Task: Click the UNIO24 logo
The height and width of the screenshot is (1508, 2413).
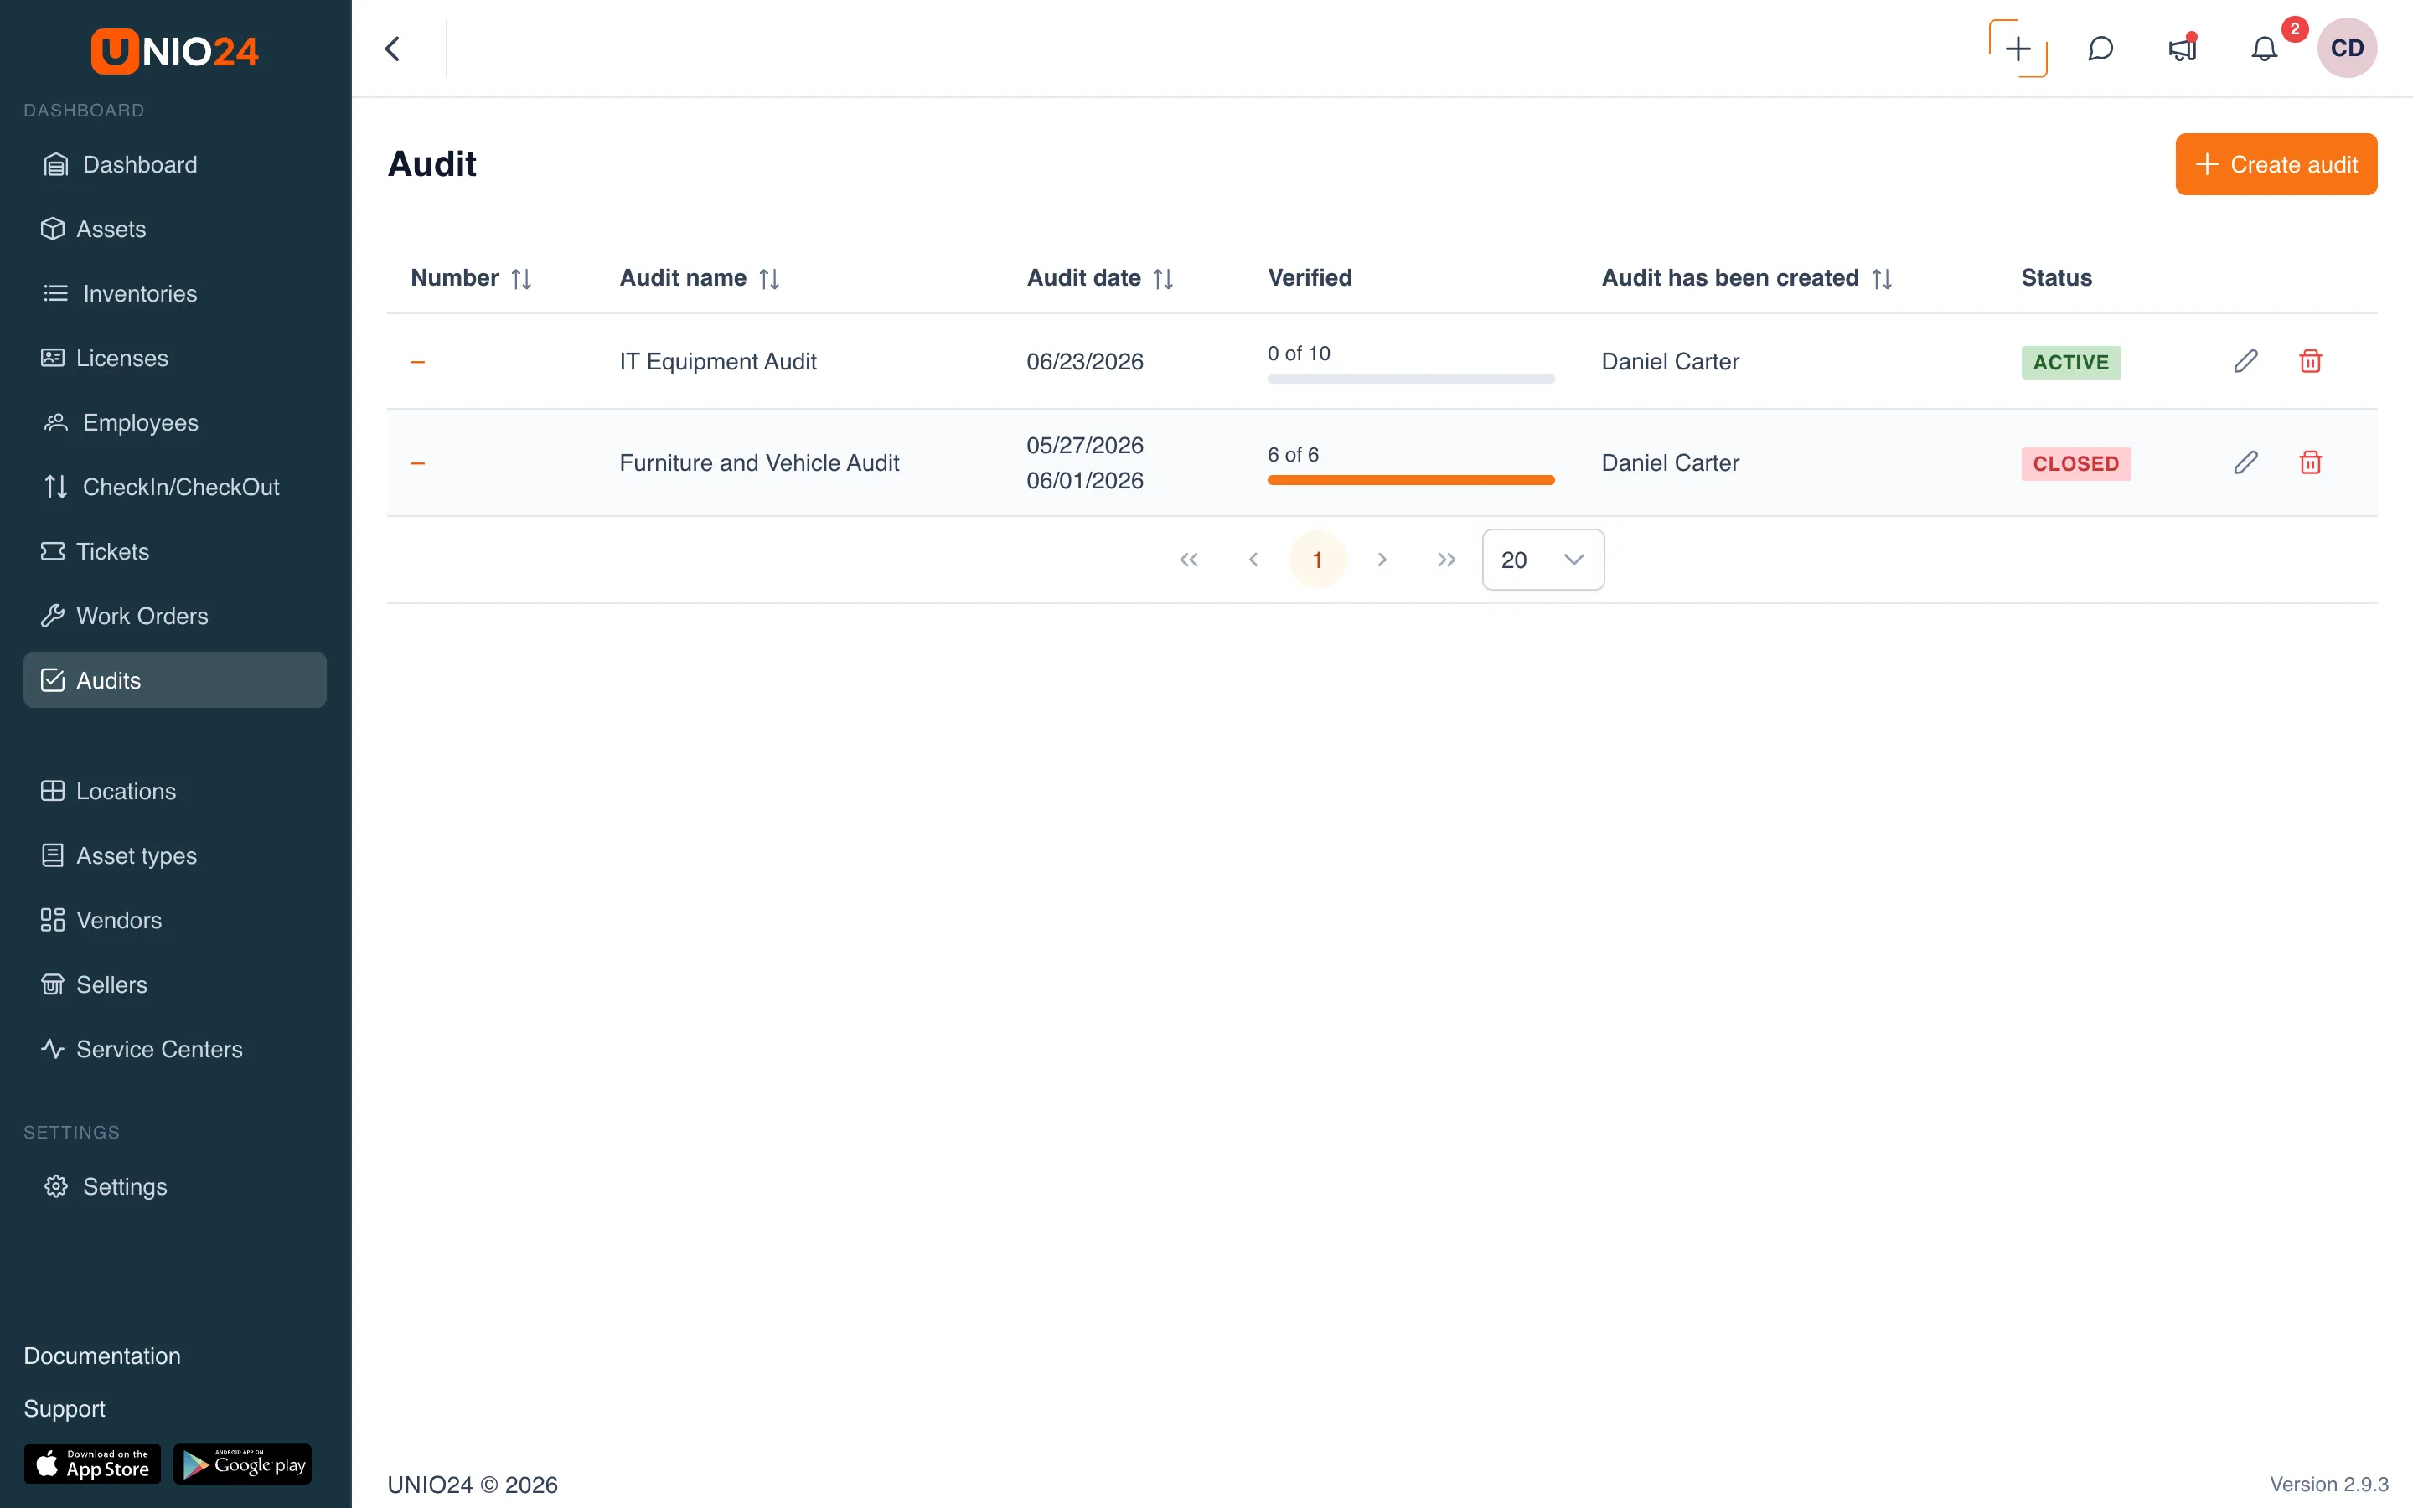Action: pyautogui.click(x=174, y=50)
